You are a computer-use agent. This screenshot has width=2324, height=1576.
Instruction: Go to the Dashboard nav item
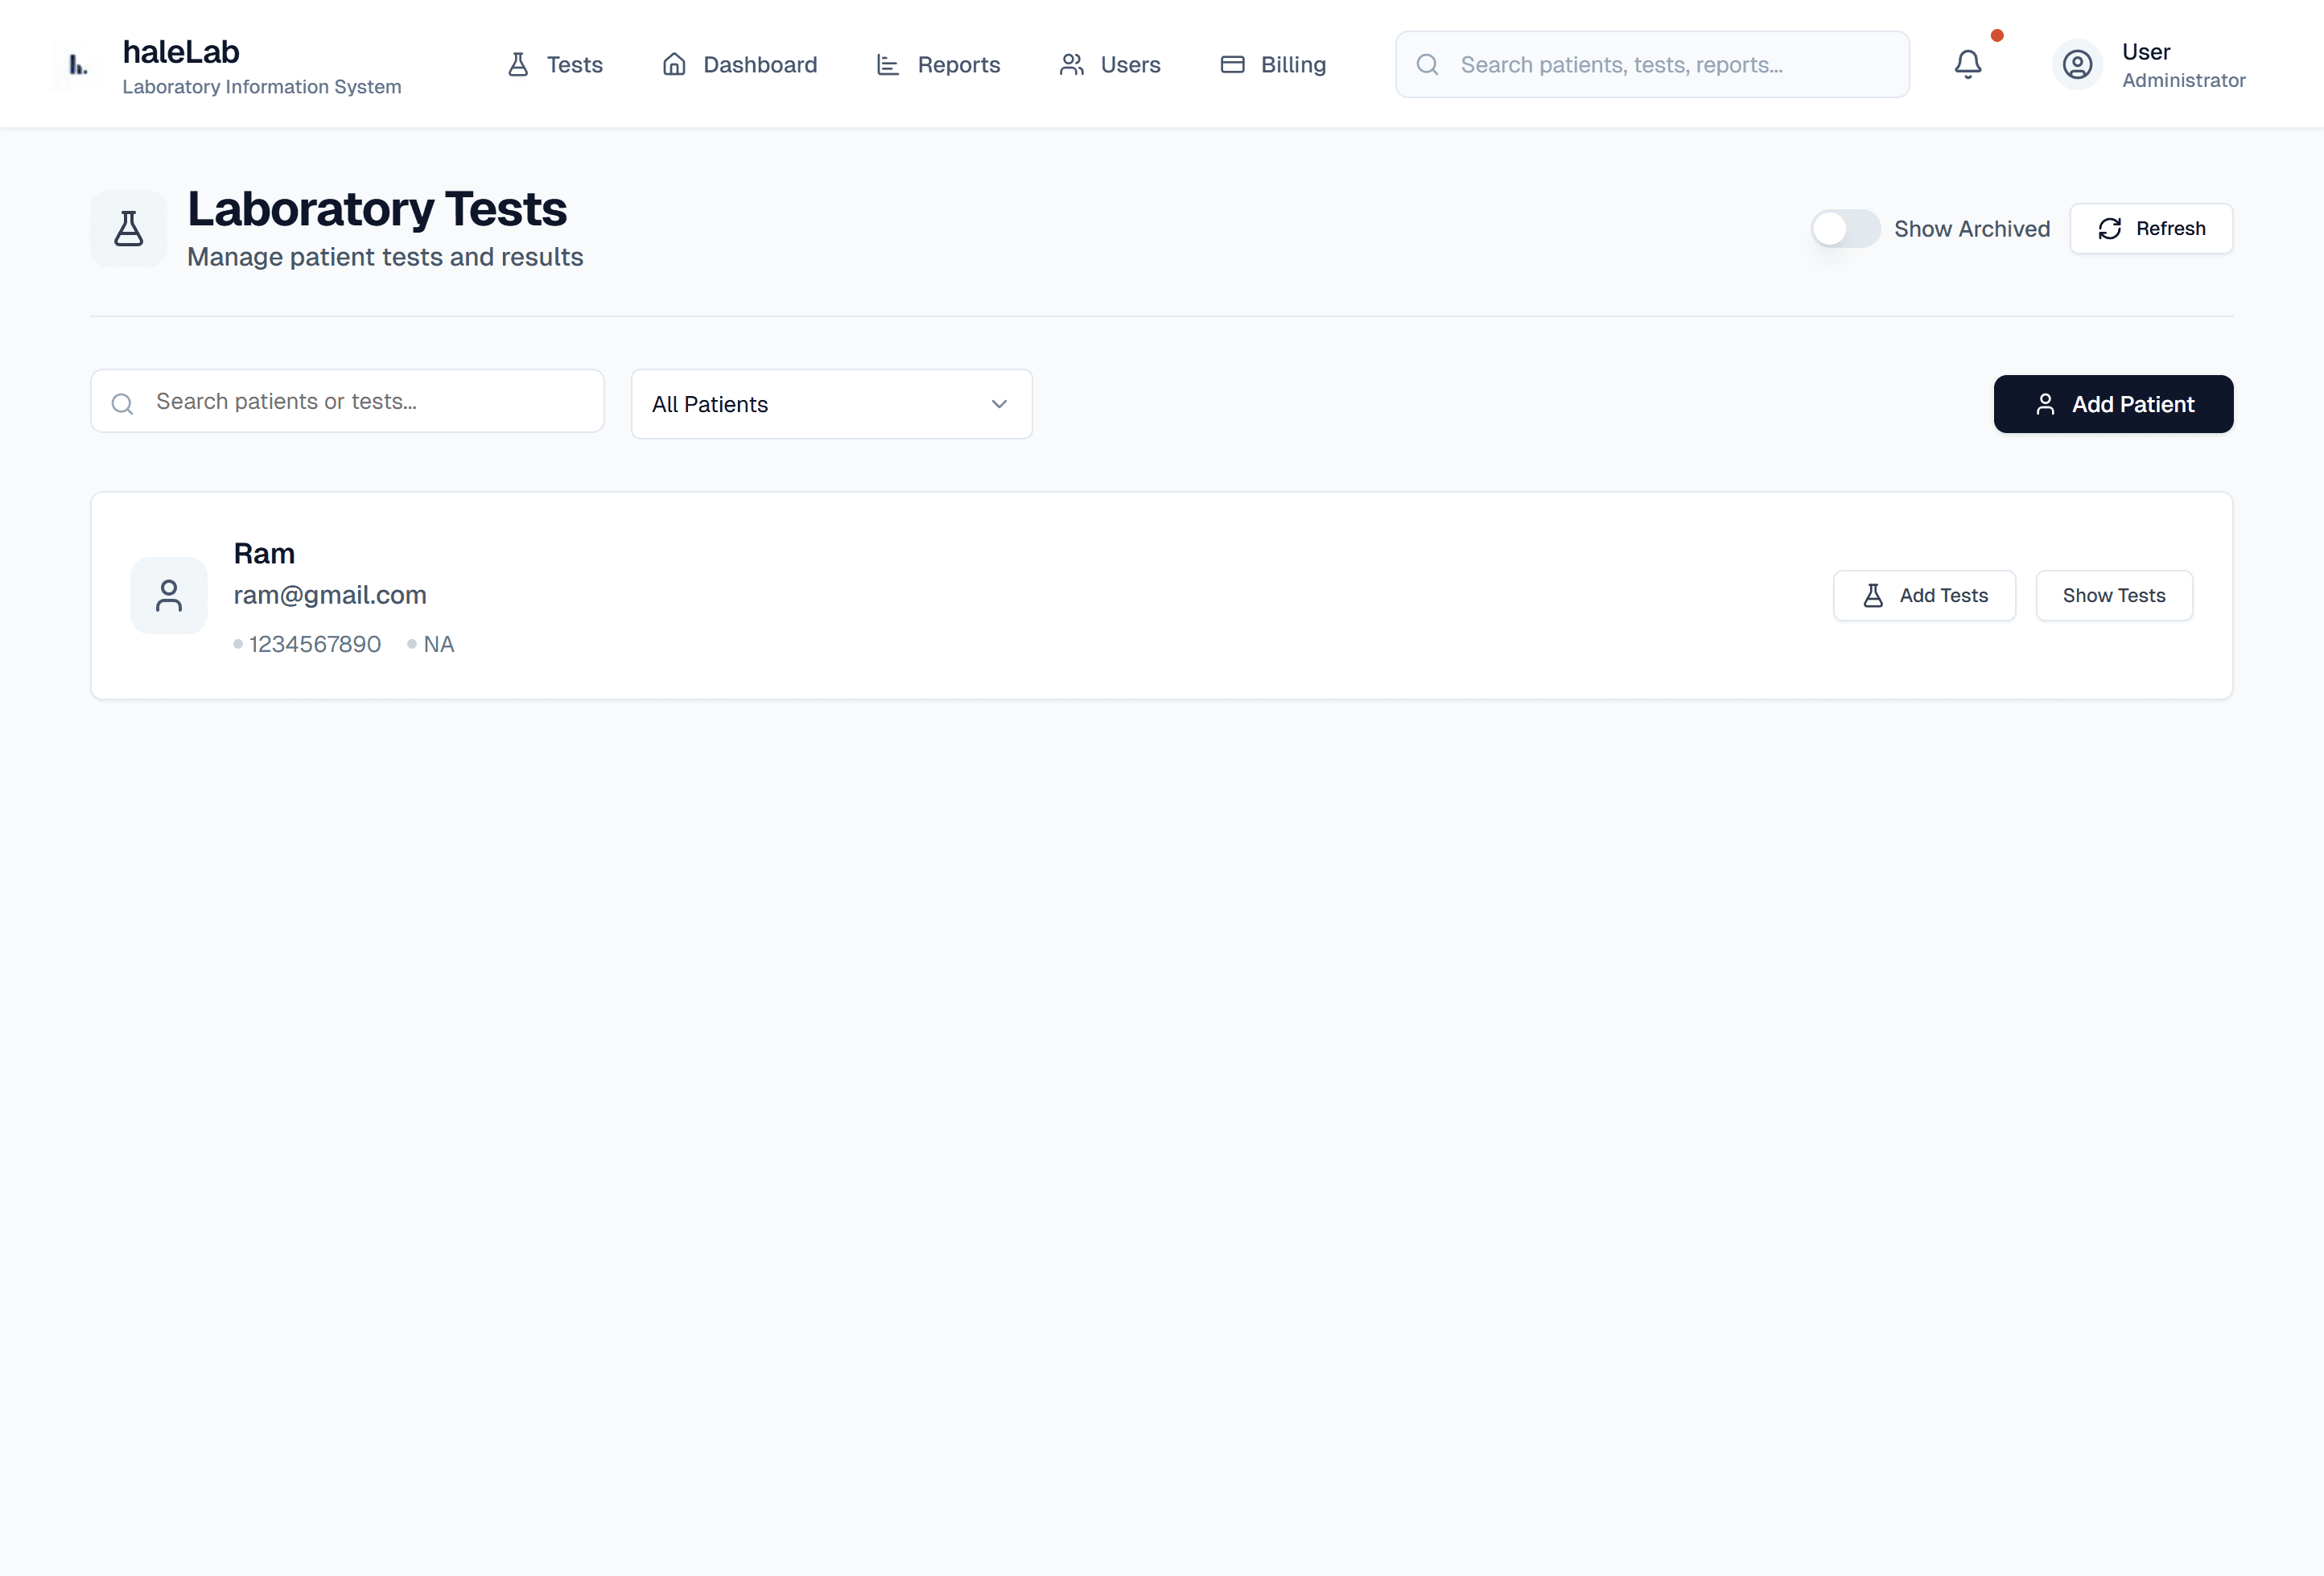pyautogui.click(x=740, y=65)
